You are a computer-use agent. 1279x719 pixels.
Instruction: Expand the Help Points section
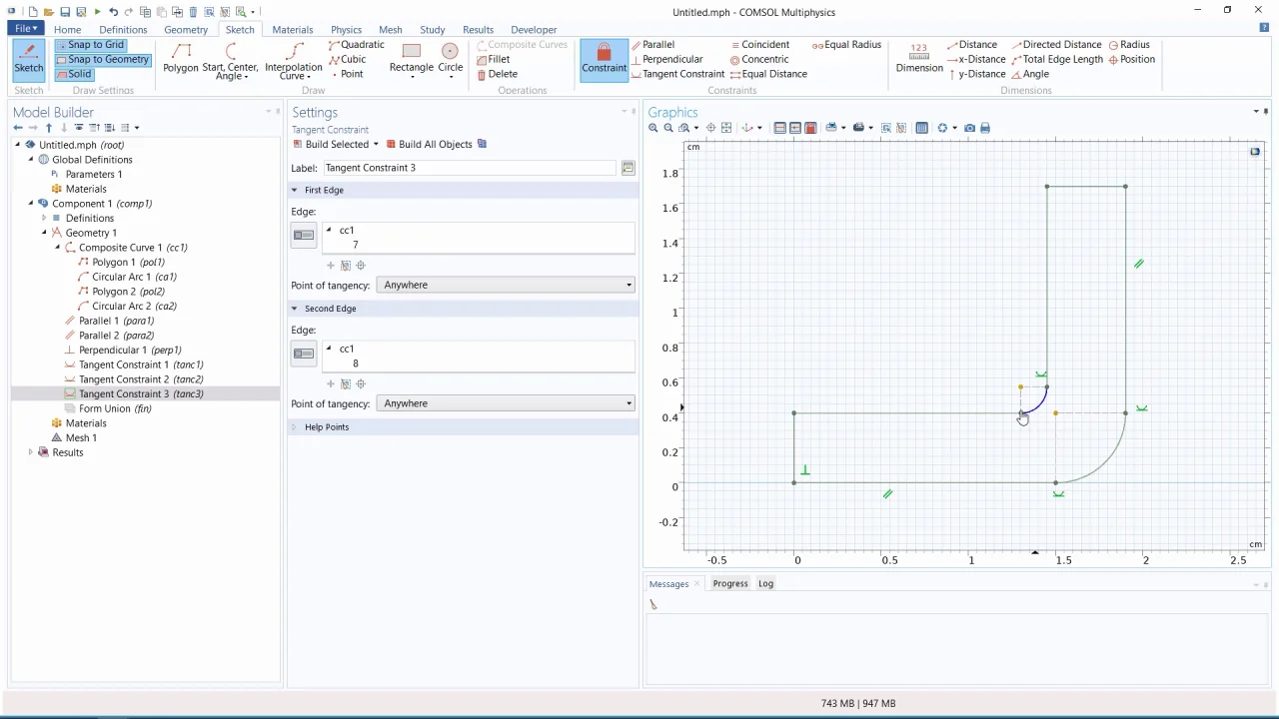coord(326,427)
